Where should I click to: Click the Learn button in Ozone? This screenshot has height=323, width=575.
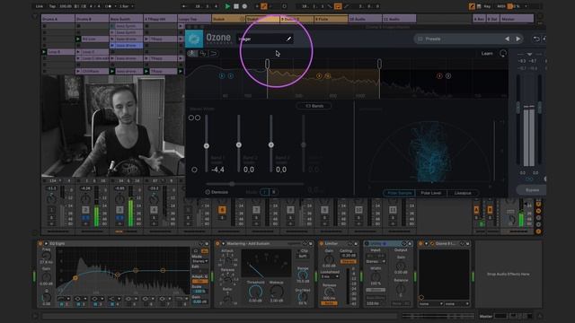(x=487, y=54)
